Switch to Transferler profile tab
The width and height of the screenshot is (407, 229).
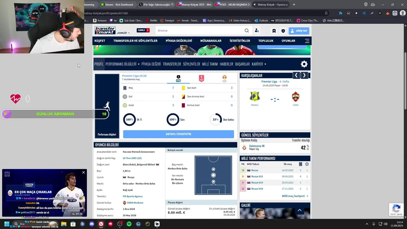pos(172,64)
